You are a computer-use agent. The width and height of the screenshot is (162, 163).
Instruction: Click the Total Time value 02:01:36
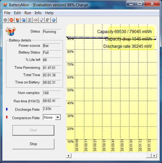click(52, 75)
